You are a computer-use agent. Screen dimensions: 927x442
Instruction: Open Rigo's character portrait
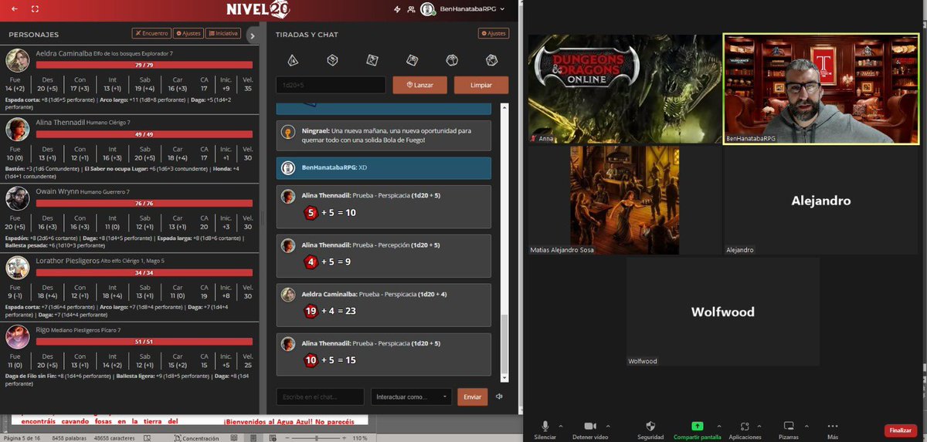coord(17,336)
